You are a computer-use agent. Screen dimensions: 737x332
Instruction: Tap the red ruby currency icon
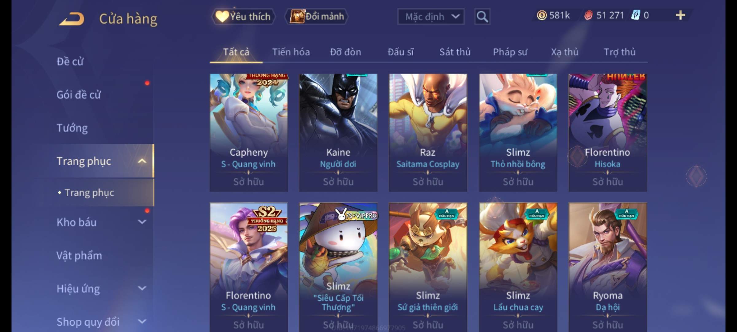588,15
